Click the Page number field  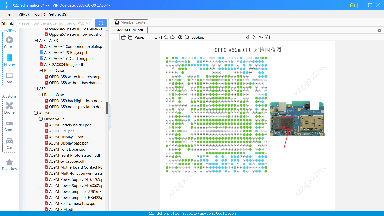coord(152,37)
